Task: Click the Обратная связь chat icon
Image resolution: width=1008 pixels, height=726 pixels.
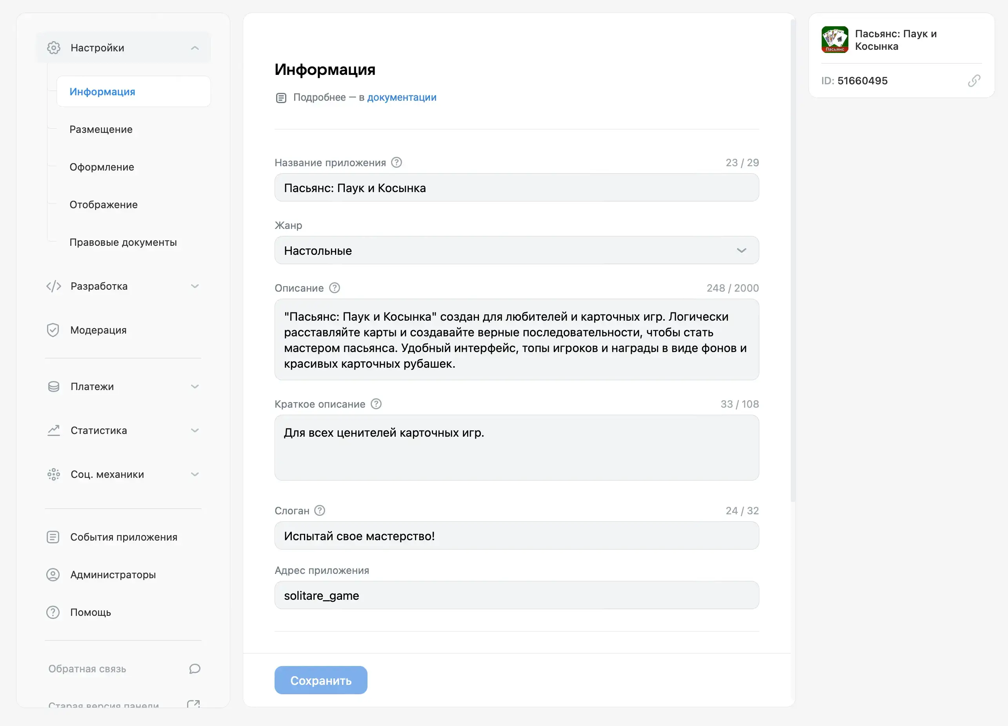Action: coord(194,669)
